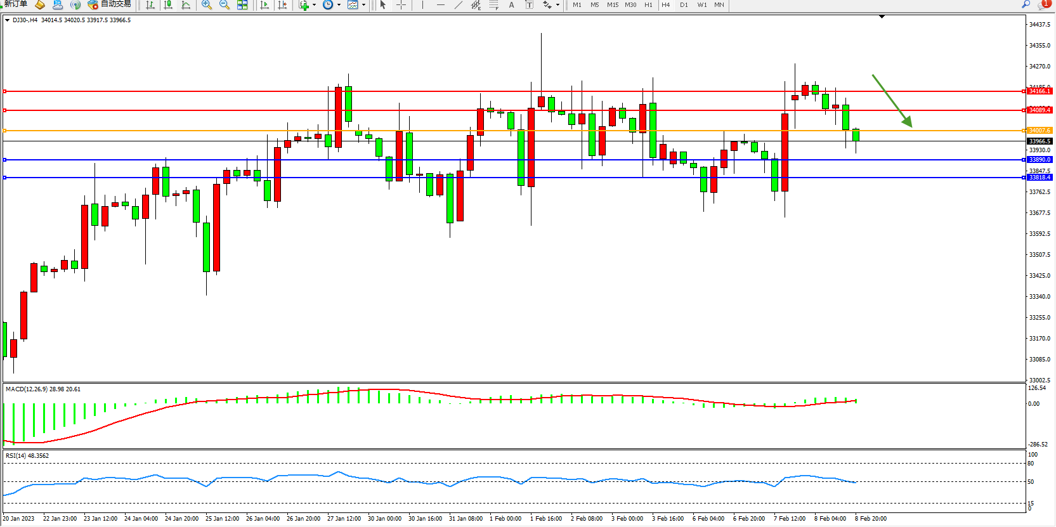Switch to the M15 timeframe

pos(613,5)
